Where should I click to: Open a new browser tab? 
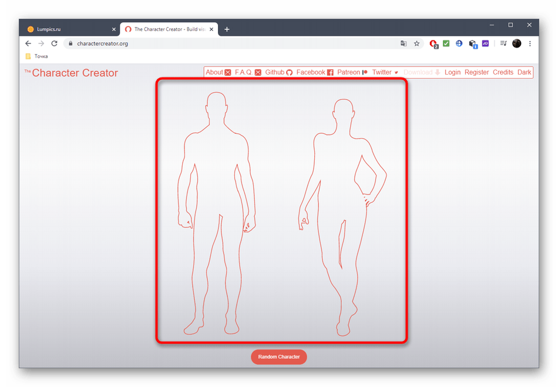click(227, 29)
